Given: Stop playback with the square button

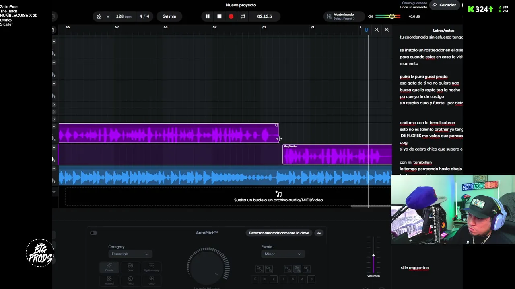Looking at the screenshot, I should [x=219, y=16].
